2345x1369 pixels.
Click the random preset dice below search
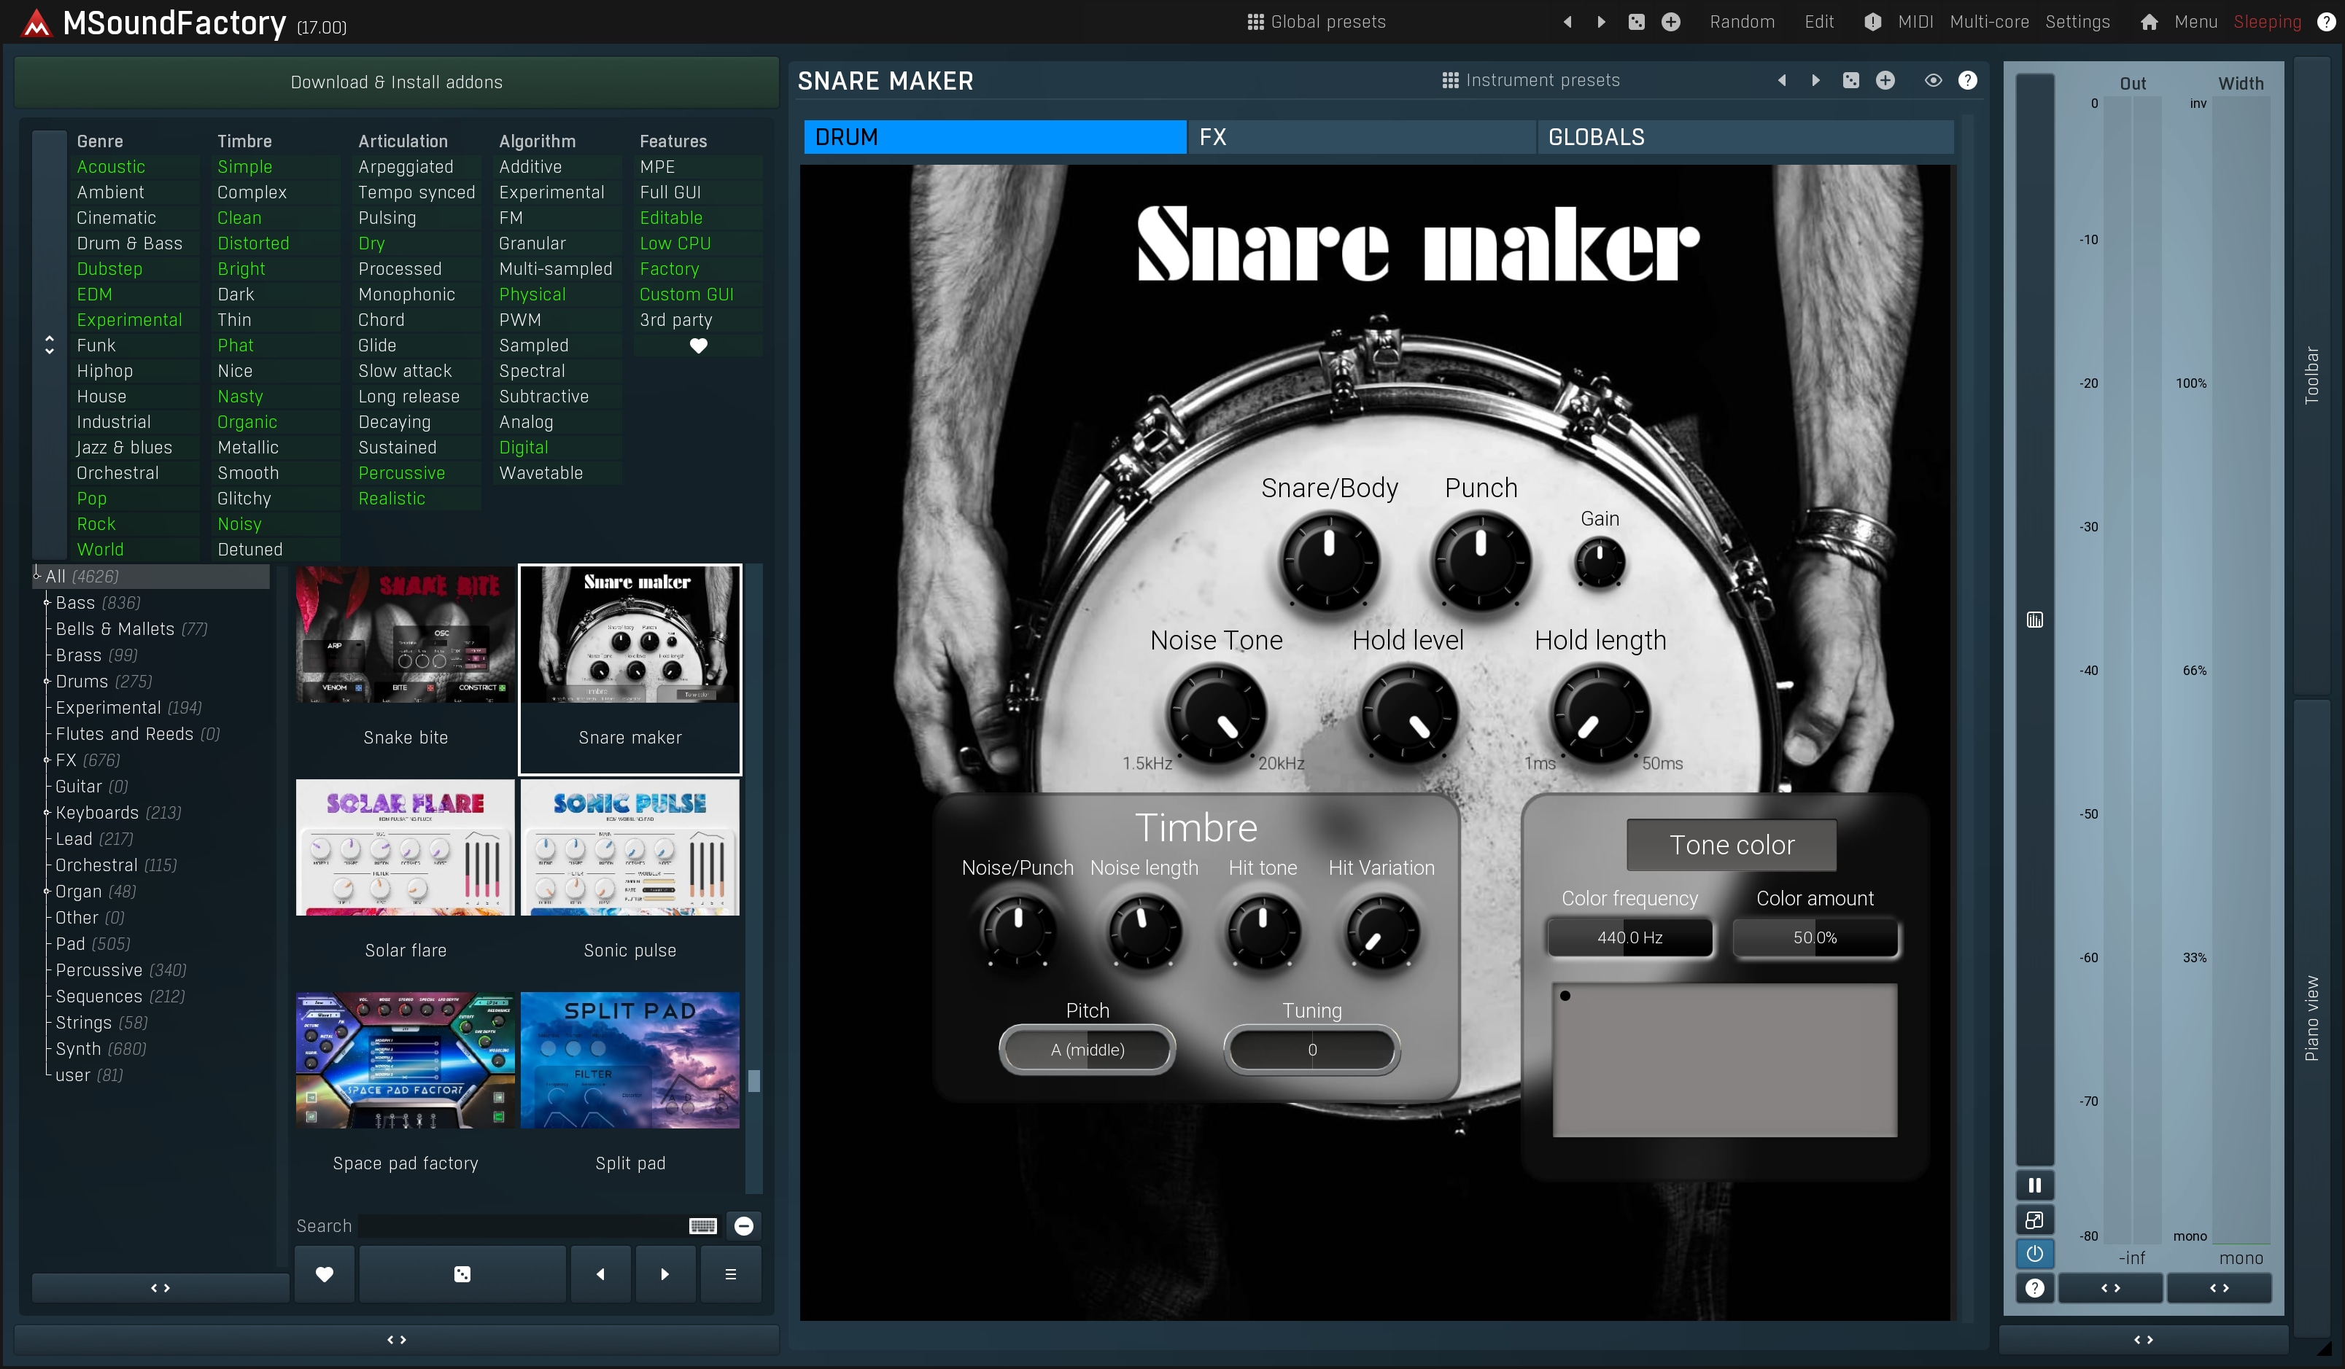[462, 1274]
